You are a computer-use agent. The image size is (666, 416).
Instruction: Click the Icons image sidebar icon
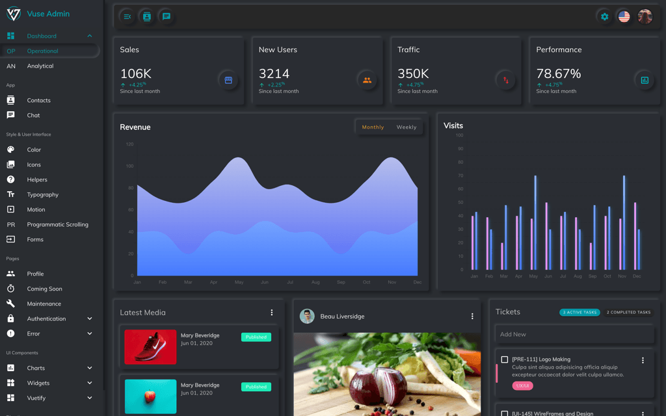tap(10, 164)
